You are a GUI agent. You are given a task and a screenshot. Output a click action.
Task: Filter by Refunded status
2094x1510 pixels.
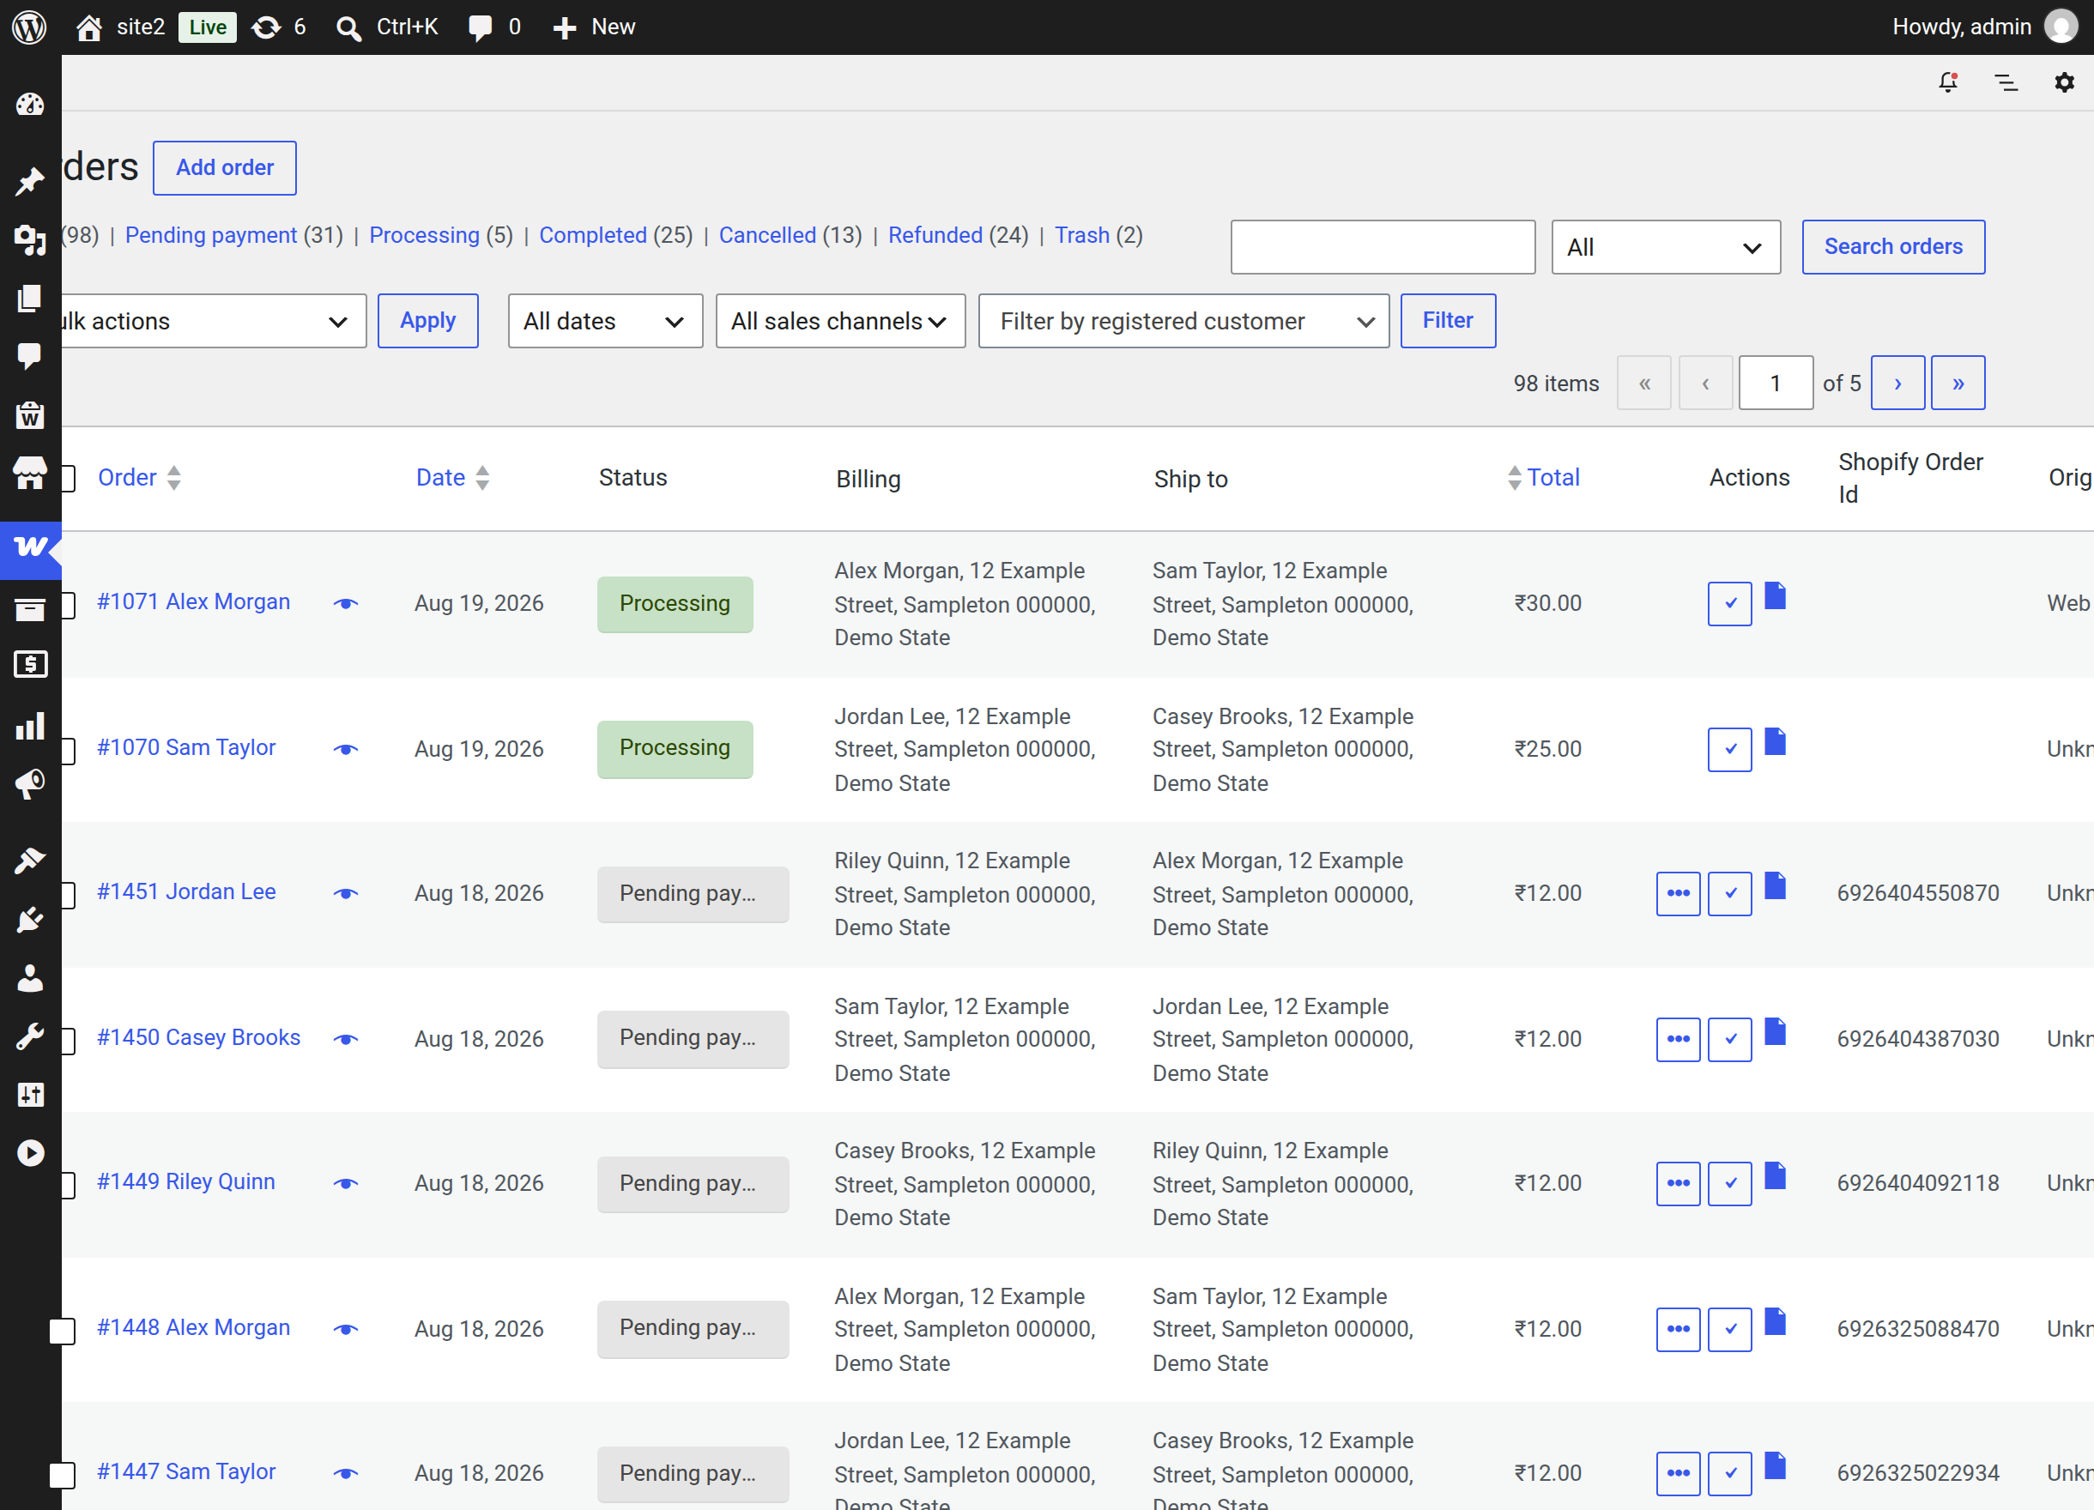(935, 235)
